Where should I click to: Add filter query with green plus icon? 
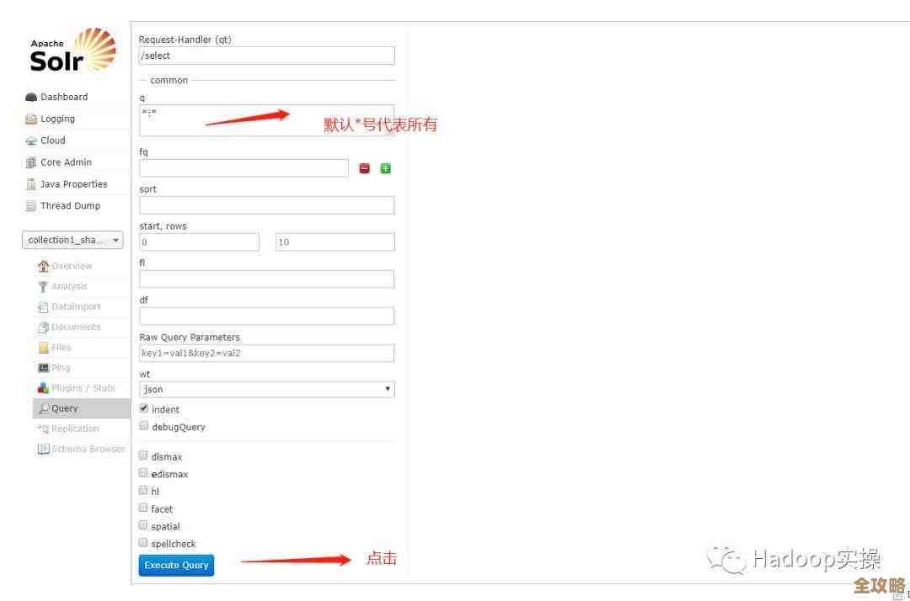pyautogui.click(x=385, y=168)
